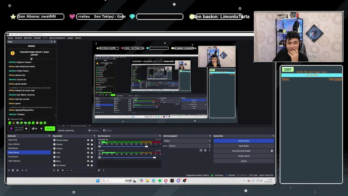Enable Stüdyo Modu
Image resolution: width=348 pixels, height=196 pixels.
[x=244, y=156]
